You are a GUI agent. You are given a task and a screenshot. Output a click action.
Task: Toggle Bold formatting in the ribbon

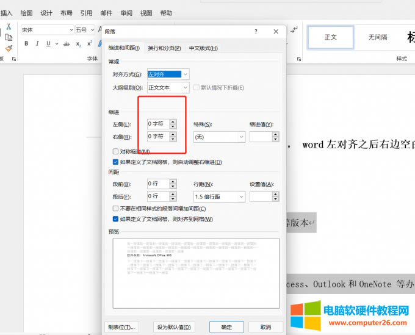27,43
